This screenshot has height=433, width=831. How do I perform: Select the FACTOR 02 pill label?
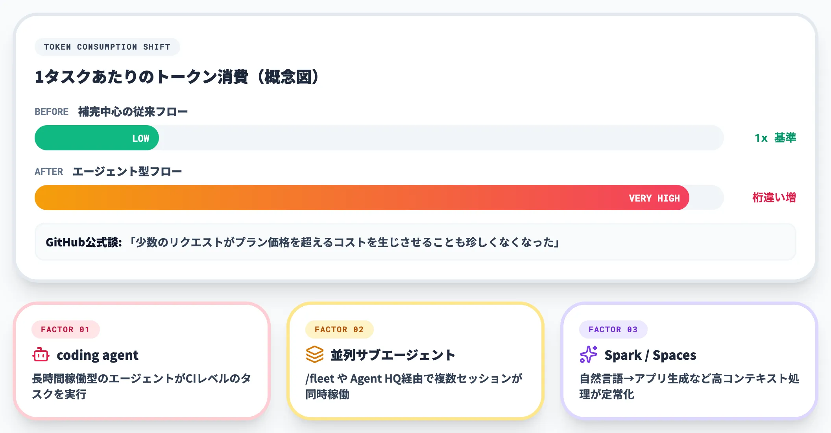click(339, 329)
